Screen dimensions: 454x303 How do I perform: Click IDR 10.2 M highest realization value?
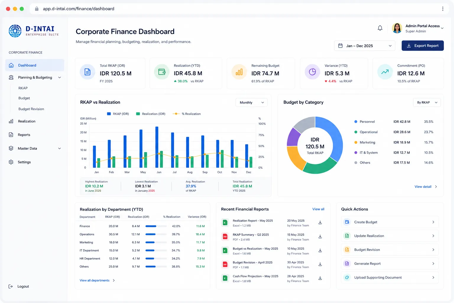tap(94, 186)
